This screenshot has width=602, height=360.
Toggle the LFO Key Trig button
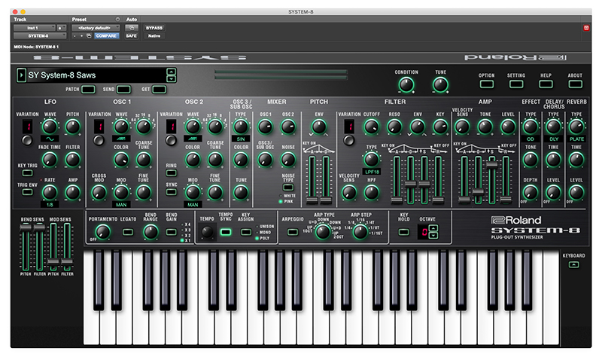[27, 173]
